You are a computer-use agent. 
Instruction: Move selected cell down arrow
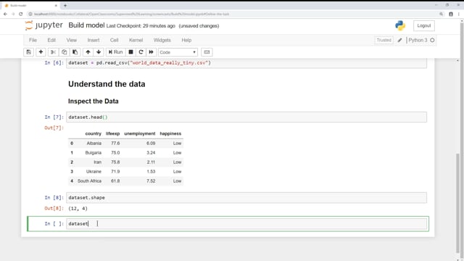coord(99,52)
